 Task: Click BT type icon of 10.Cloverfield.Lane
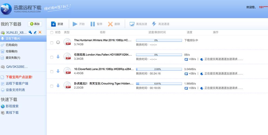click(67, 71)
